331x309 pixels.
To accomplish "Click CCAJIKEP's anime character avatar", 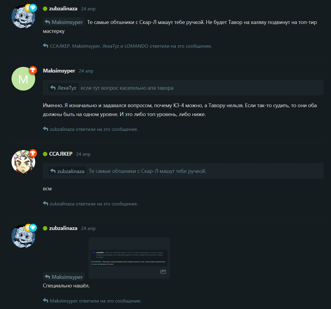I will [x=23, y=162].
